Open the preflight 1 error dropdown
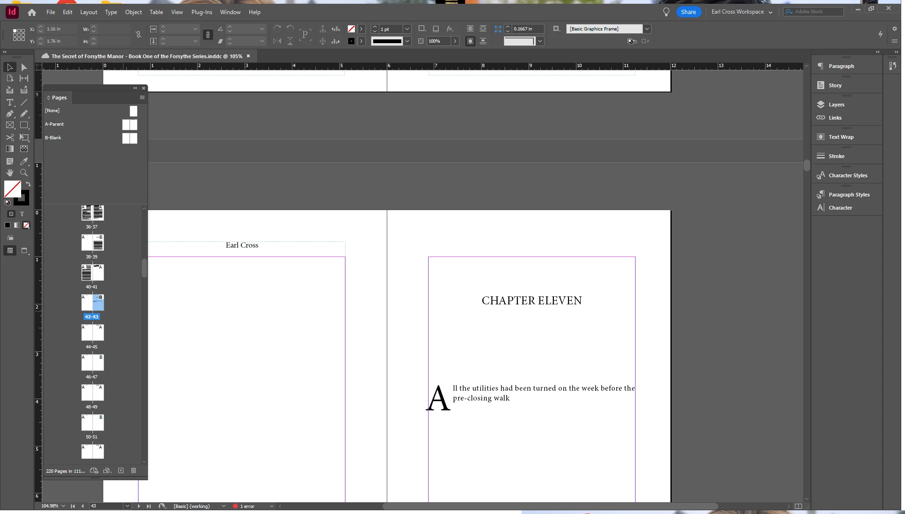The width and height of the screenshot is (905, 514). (271, 506)
